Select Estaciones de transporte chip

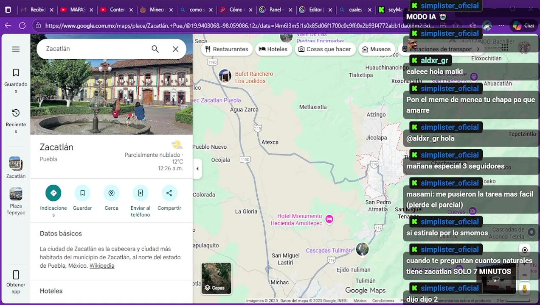[437, 49]
